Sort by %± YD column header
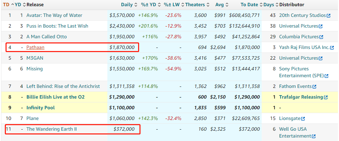 151,4
